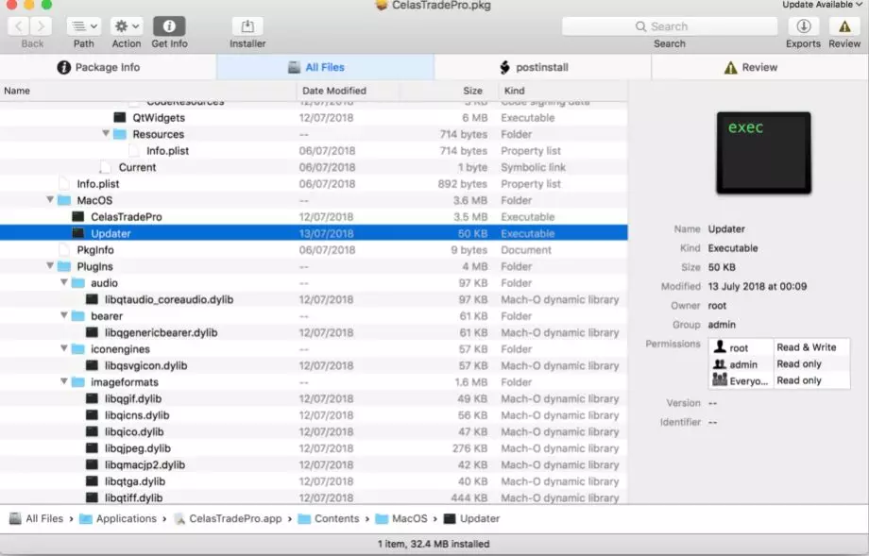Collapse the MacOS folder
This screenshot has width=869, height=556.
[x=50, y=201]
